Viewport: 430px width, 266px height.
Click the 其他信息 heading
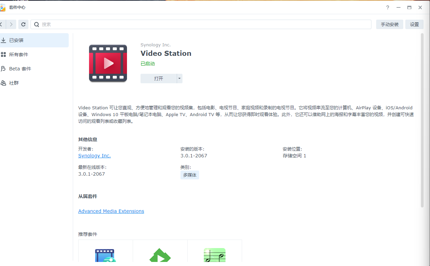point(88,139)
